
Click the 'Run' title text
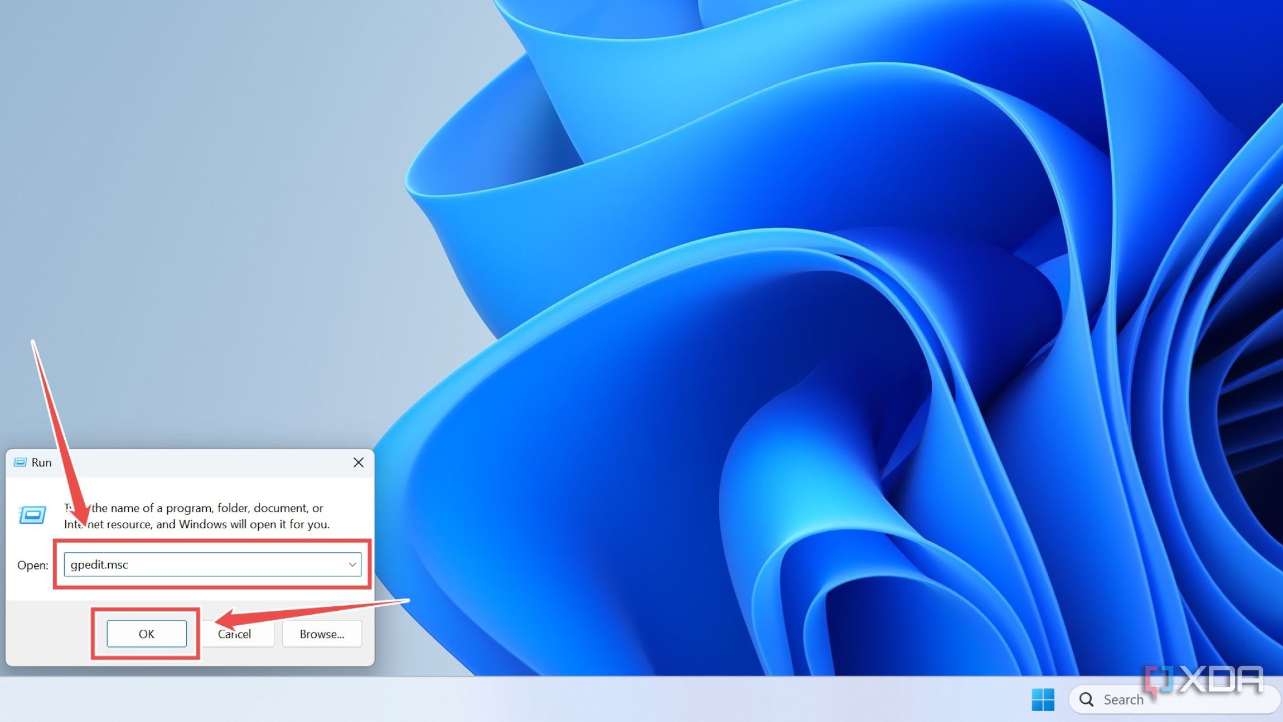41,462
